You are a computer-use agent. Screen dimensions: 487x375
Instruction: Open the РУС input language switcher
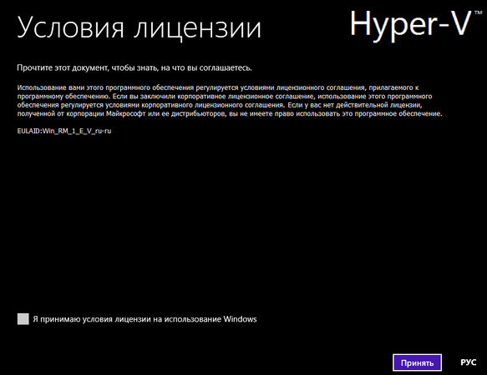[469, 362]
